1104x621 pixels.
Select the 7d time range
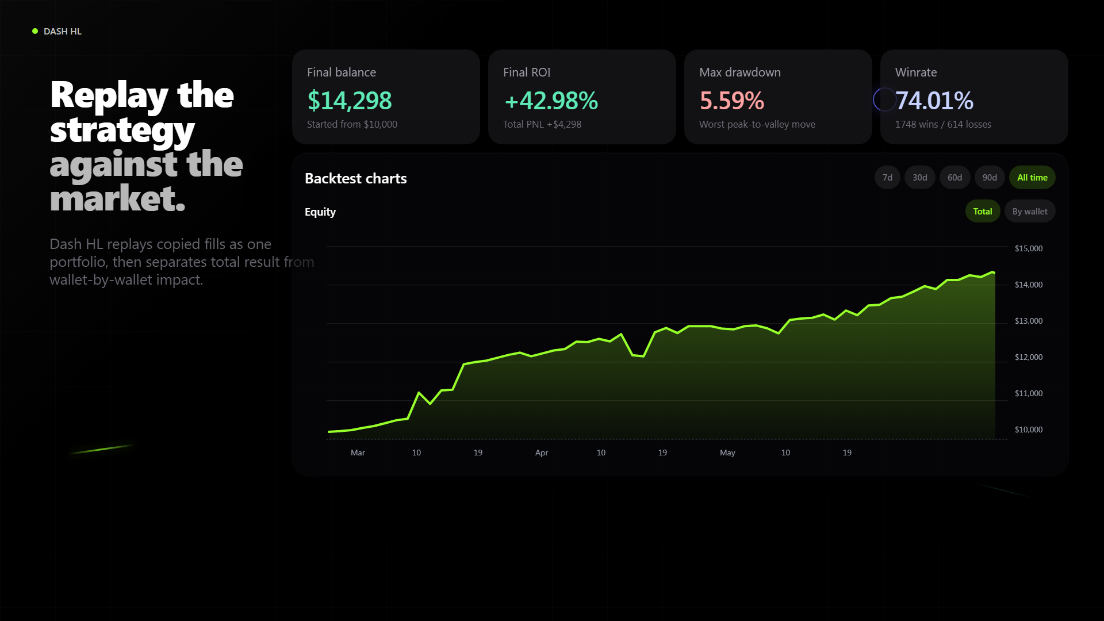point(887,178)
